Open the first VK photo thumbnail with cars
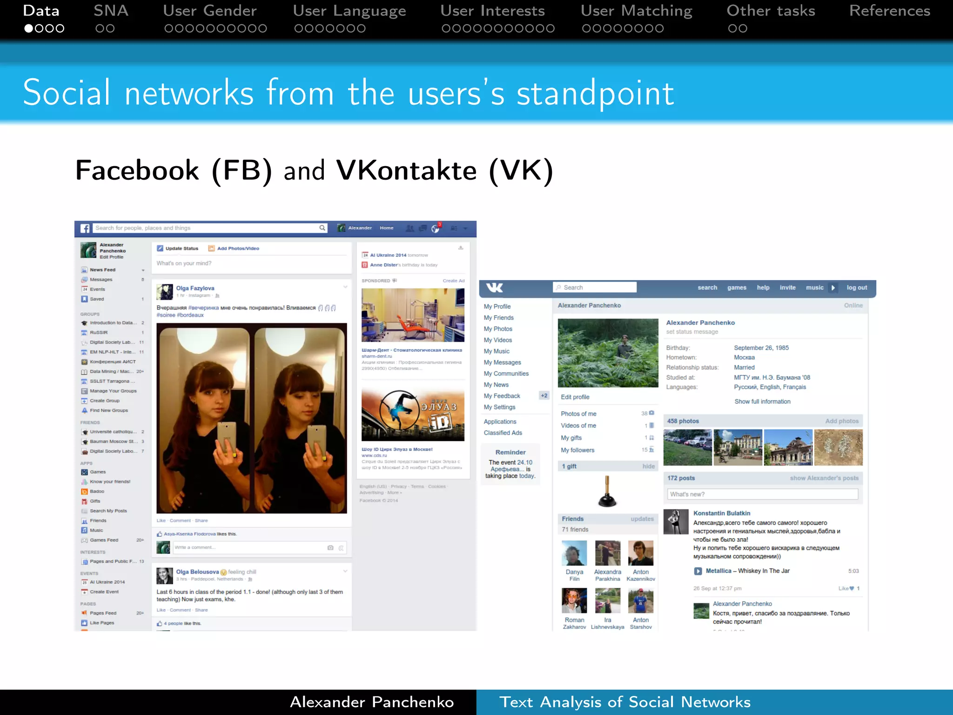953x715 pixels. (687, 447)
